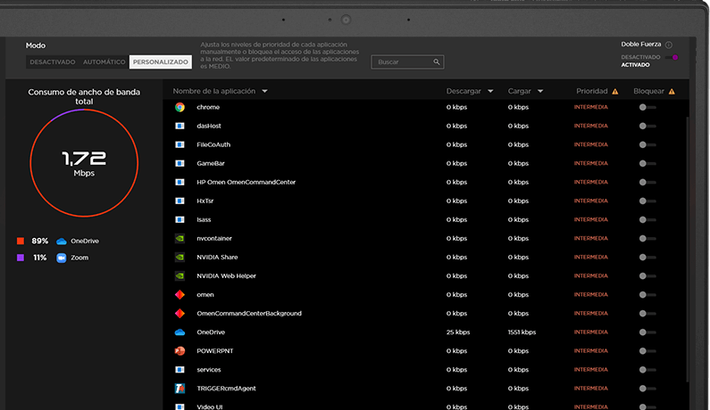
Task: Click the Doble Fuerza info icon
Action: point(669,45)
